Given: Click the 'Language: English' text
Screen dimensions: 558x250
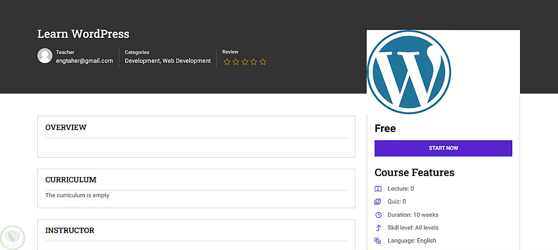Looking at the screenshot, I should point(412,241).
